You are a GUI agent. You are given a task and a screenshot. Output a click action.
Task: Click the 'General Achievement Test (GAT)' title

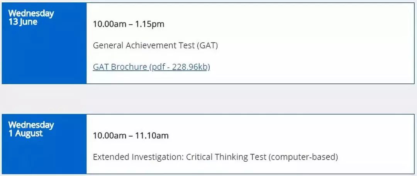tap(155, 46)
